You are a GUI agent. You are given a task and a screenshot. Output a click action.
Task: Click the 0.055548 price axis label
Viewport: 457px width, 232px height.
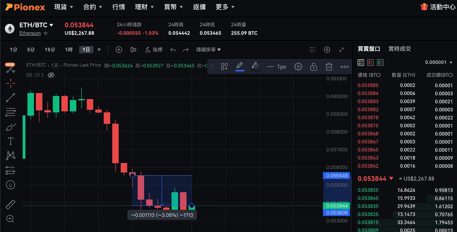336,176
